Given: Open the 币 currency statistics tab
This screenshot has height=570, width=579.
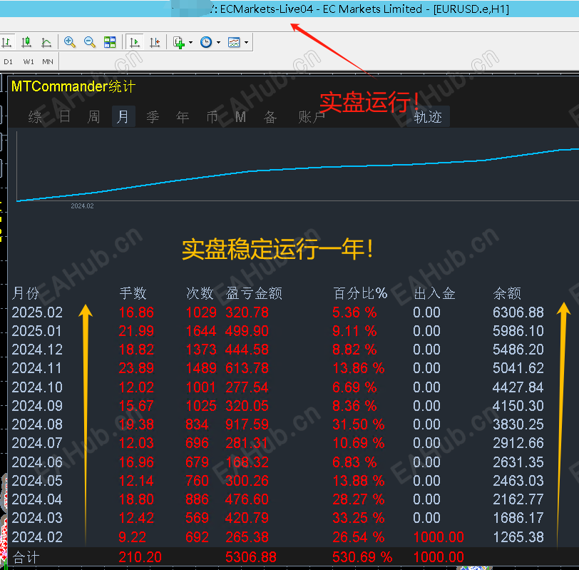Looking at the screenshot, I should 212,117.
